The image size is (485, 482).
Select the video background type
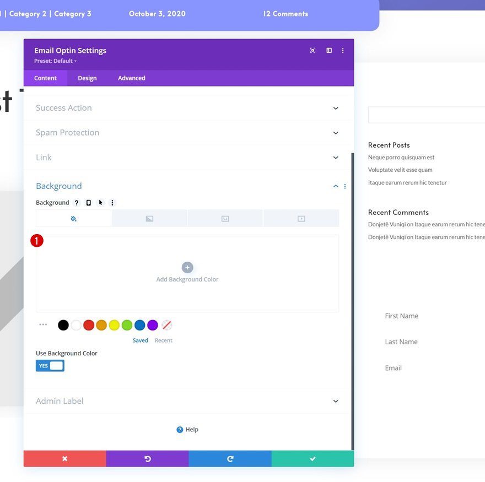point(301,218)
